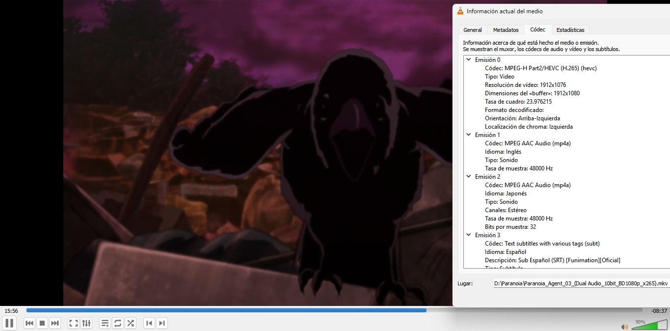The image size is (670, 331).
Task: Select 'Resolución de vídeo: 1912x1076' row
Action: coord(525,85)
